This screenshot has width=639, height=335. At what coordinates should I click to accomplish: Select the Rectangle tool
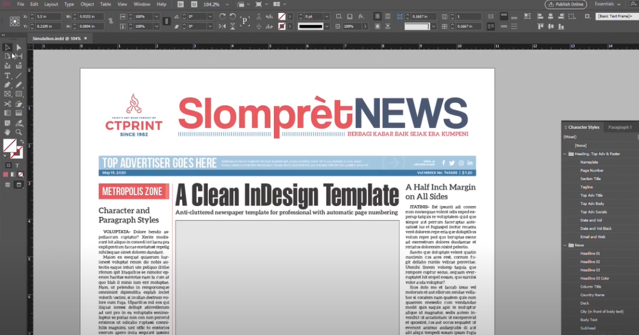pos(19,94)
